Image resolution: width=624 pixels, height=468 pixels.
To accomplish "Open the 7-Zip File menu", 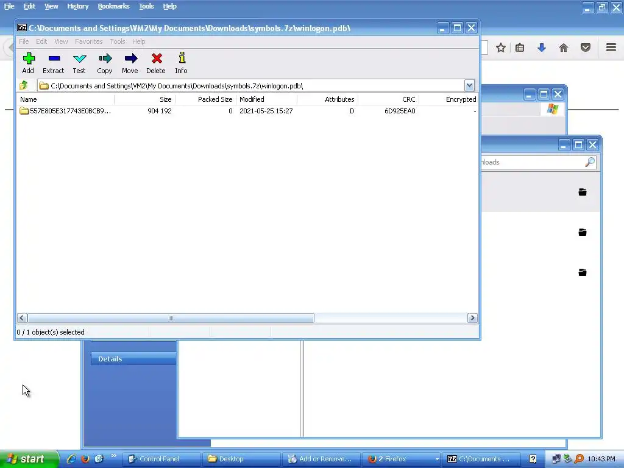I will click(24, 41).
